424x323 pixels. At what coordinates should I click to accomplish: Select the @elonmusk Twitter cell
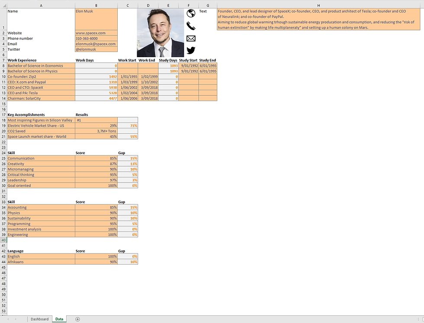pos(96,49)
